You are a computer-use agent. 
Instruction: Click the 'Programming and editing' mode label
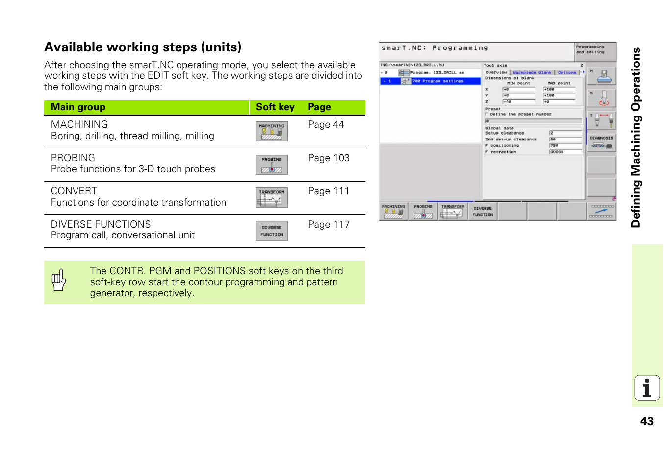[x=590, y=49]
